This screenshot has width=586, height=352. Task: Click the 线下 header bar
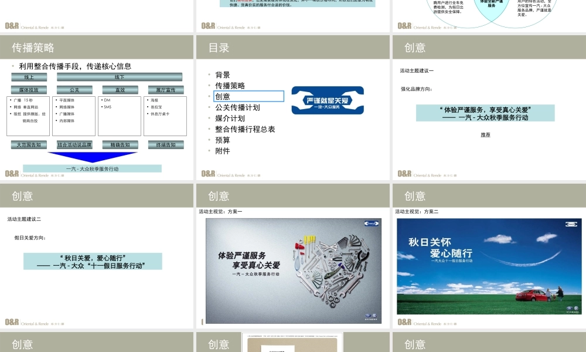tap(120, 77)
